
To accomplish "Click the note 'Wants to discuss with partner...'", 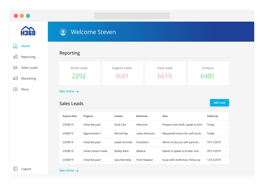I will [x=181, y=142].
